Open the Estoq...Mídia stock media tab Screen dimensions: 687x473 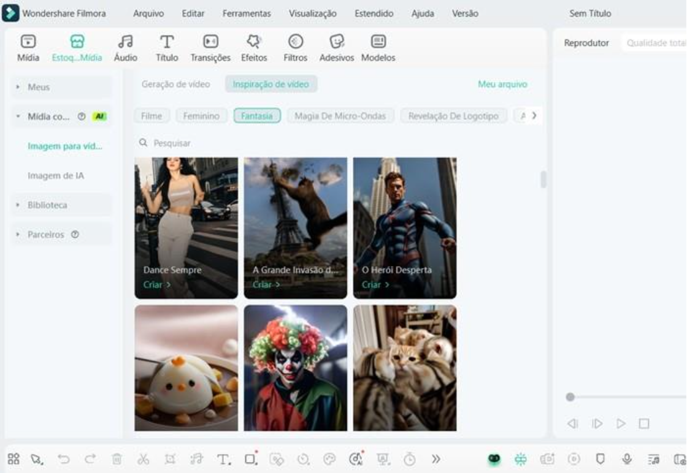77,48
